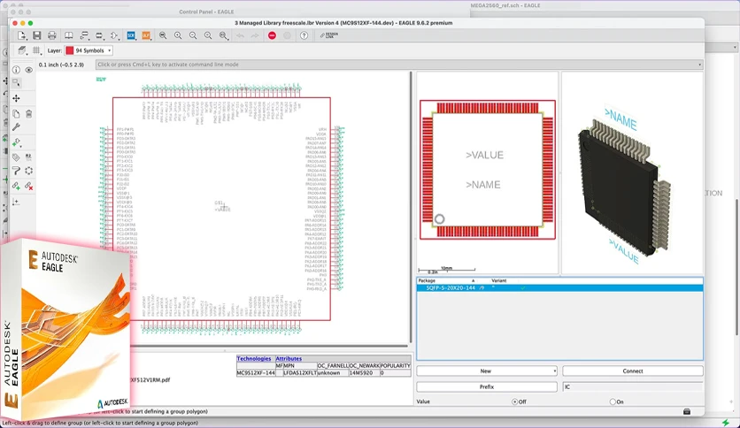This screenshot has width=740, height=428.
Task: Open the Help question mark icon
Action: (304, 35)
